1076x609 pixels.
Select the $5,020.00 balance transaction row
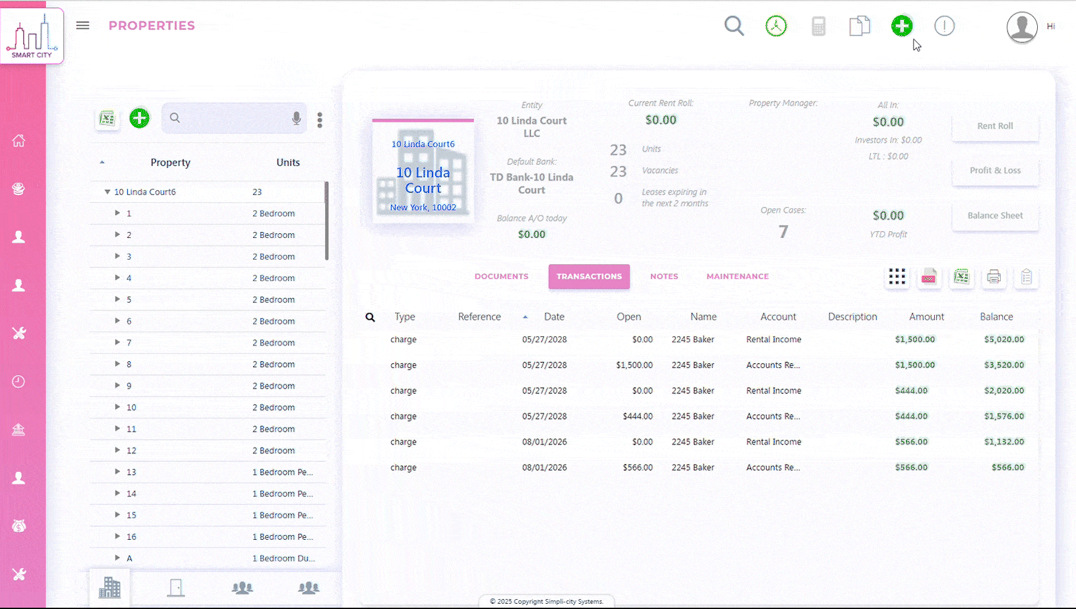[703, 339]
